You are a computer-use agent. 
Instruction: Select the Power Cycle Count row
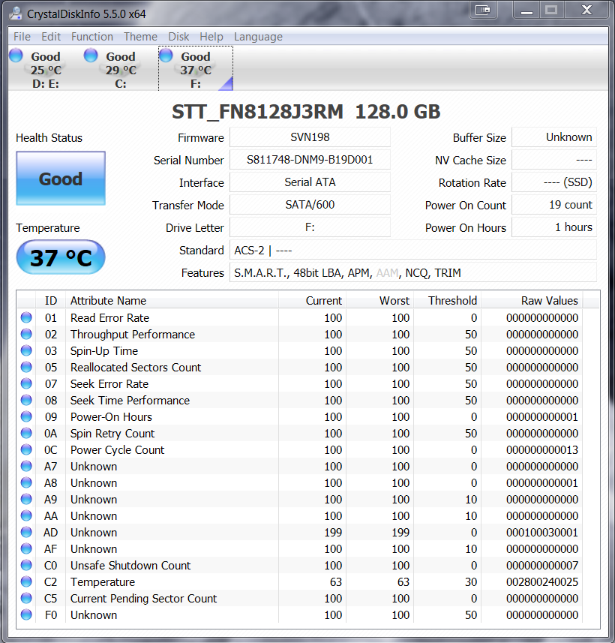[117, 450]
